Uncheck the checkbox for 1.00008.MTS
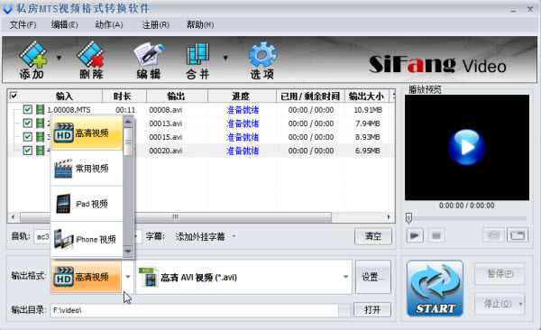 28,110
